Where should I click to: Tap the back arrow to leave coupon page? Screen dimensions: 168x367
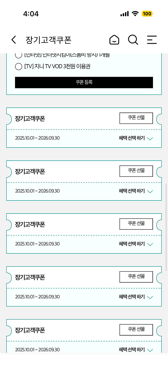[13, 40]
